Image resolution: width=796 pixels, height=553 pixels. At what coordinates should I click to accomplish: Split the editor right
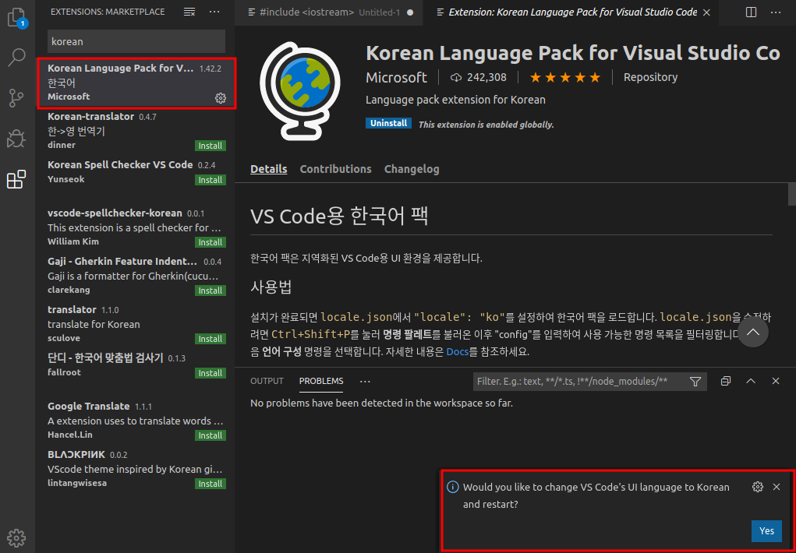coord(751,12)
